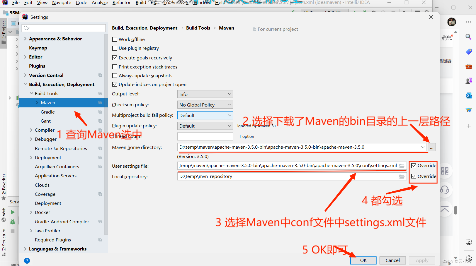This screenshot has width=476, height=266.
Task: Expand Appearance & Behavior tree node
Action: pos(25,39)
